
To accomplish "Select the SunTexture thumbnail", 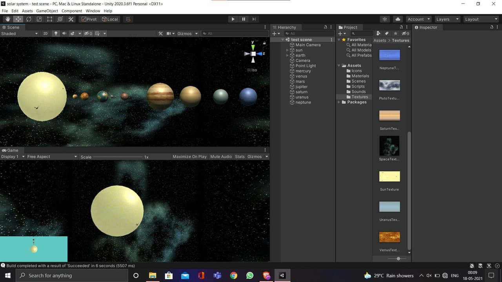I will pos(389,176).
